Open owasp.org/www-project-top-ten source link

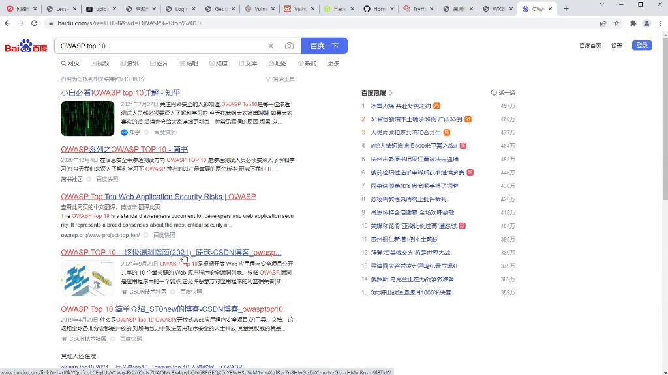coord(100,235)
